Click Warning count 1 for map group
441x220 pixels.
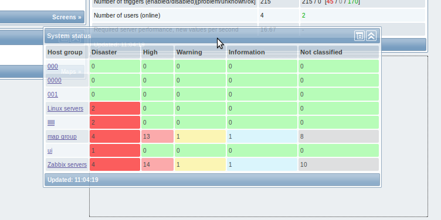tap(200, 136)
